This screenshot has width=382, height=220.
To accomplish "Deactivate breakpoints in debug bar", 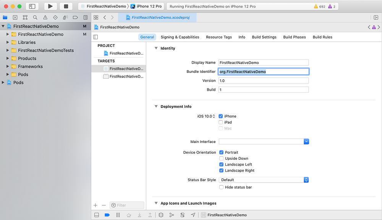I will pos(107,215).
